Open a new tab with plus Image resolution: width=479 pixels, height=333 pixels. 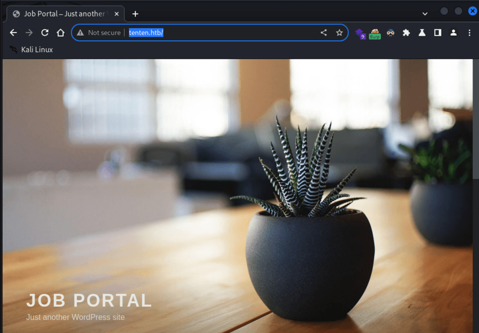(x=135, y=14)
